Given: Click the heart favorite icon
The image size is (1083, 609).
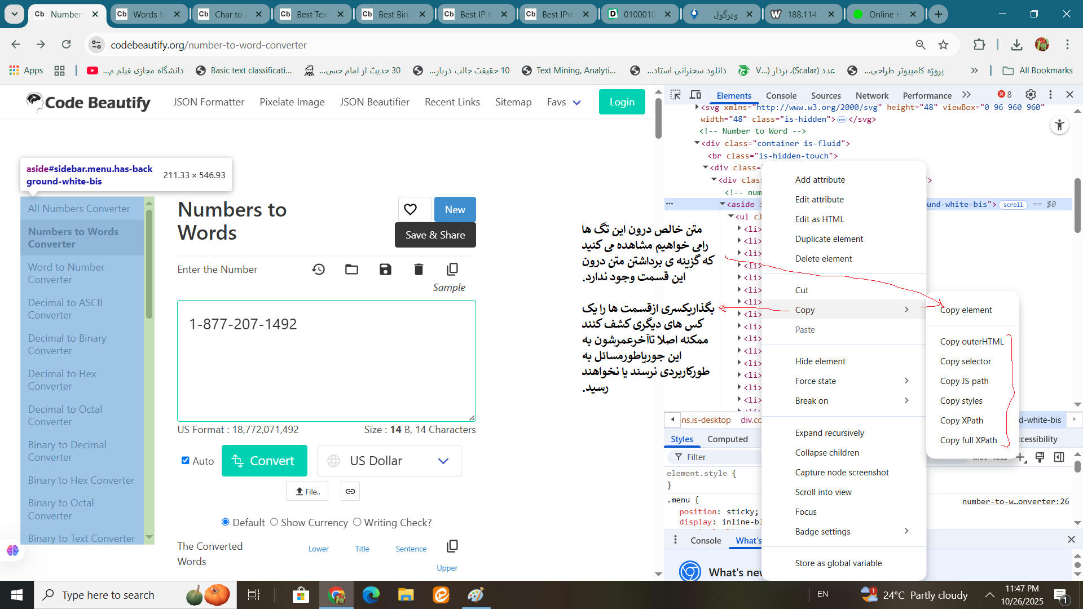Looking at the screenshot, I should tap(410, 209).
